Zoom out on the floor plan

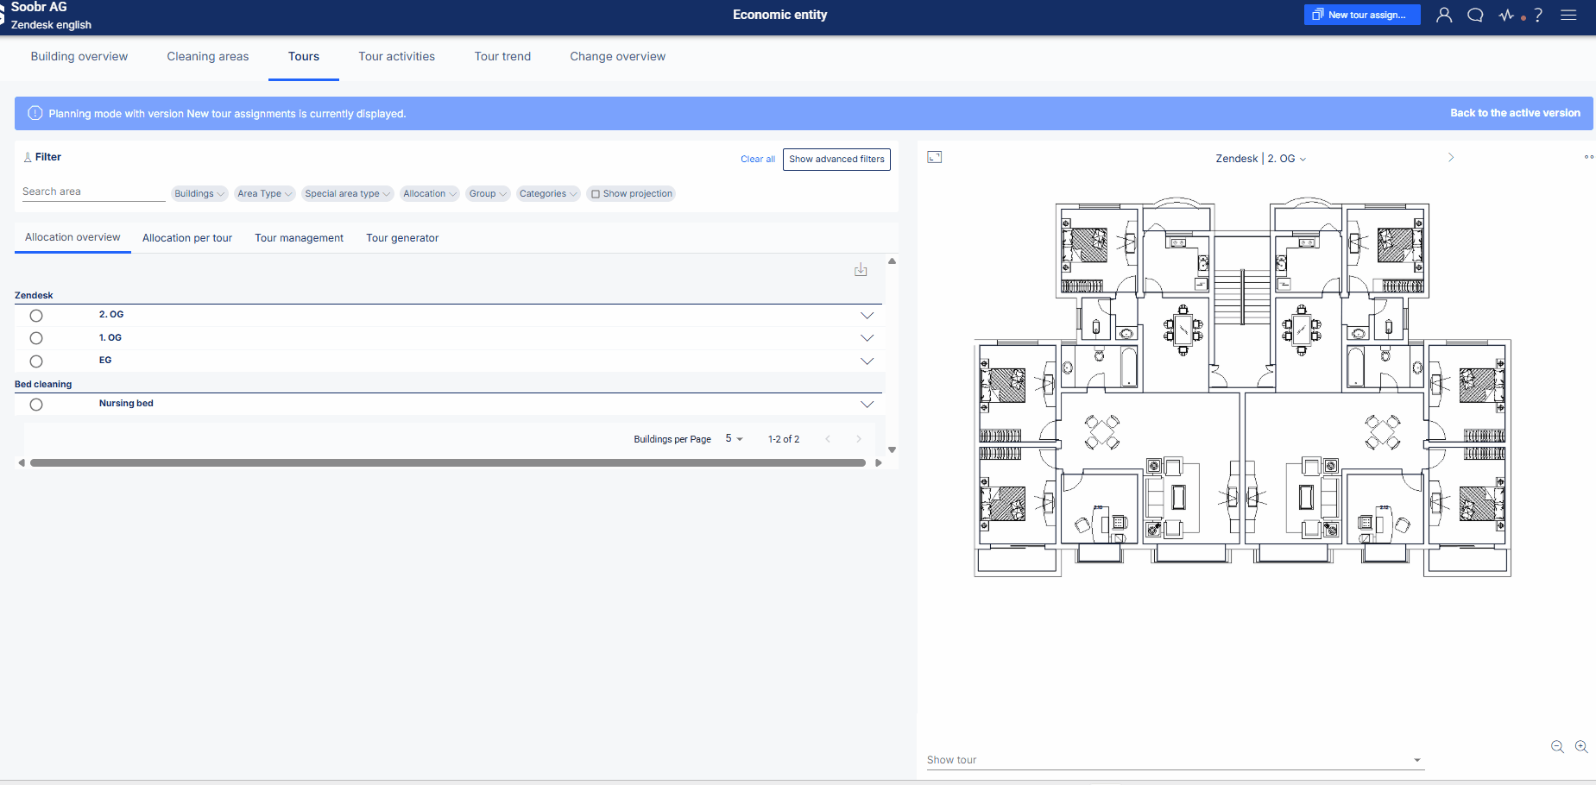(x=1557, y=747)
